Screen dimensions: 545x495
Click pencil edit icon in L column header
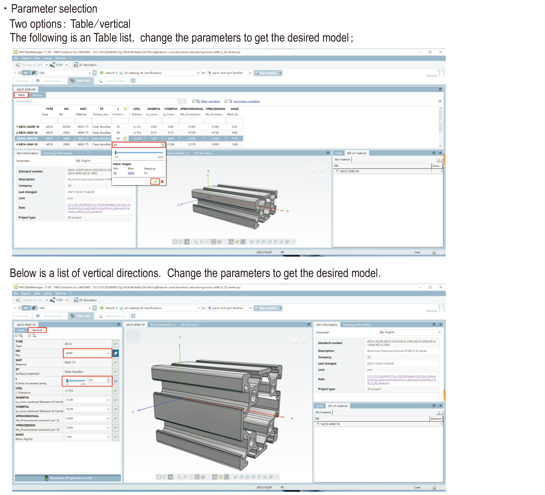tap(125, 109)
